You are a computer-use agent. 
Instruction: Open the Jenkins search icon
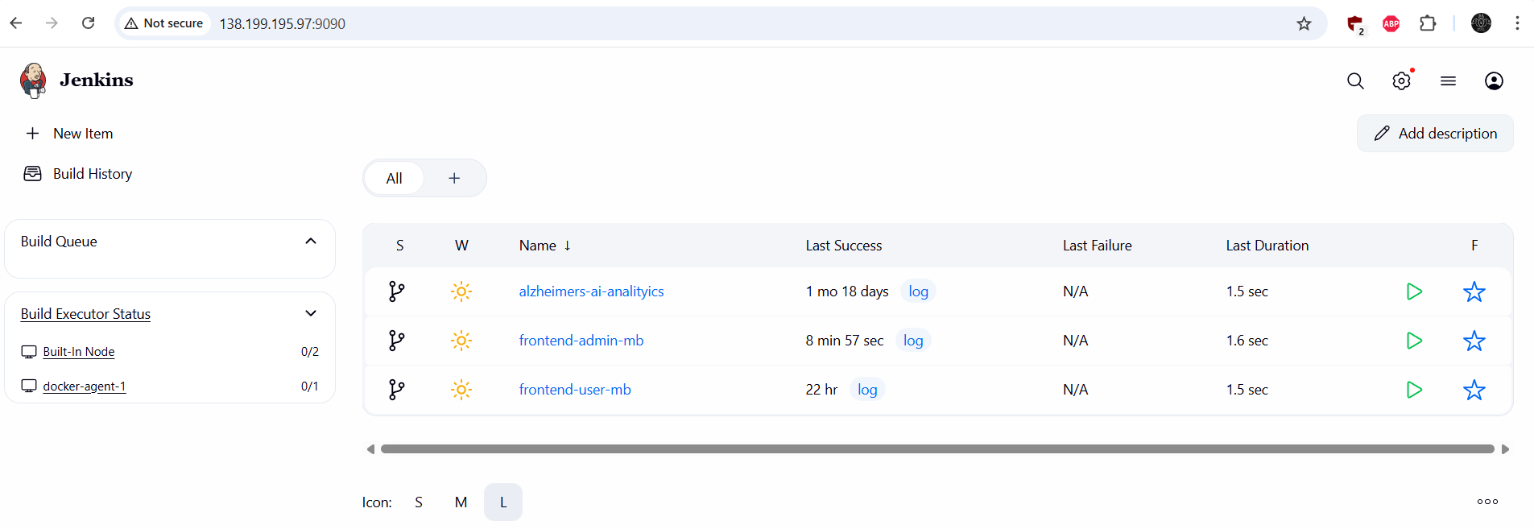tap(1355, 81)
